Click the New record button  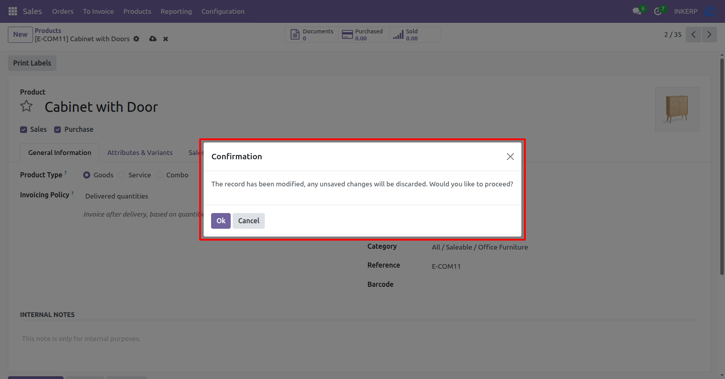[x=20, y=35]
